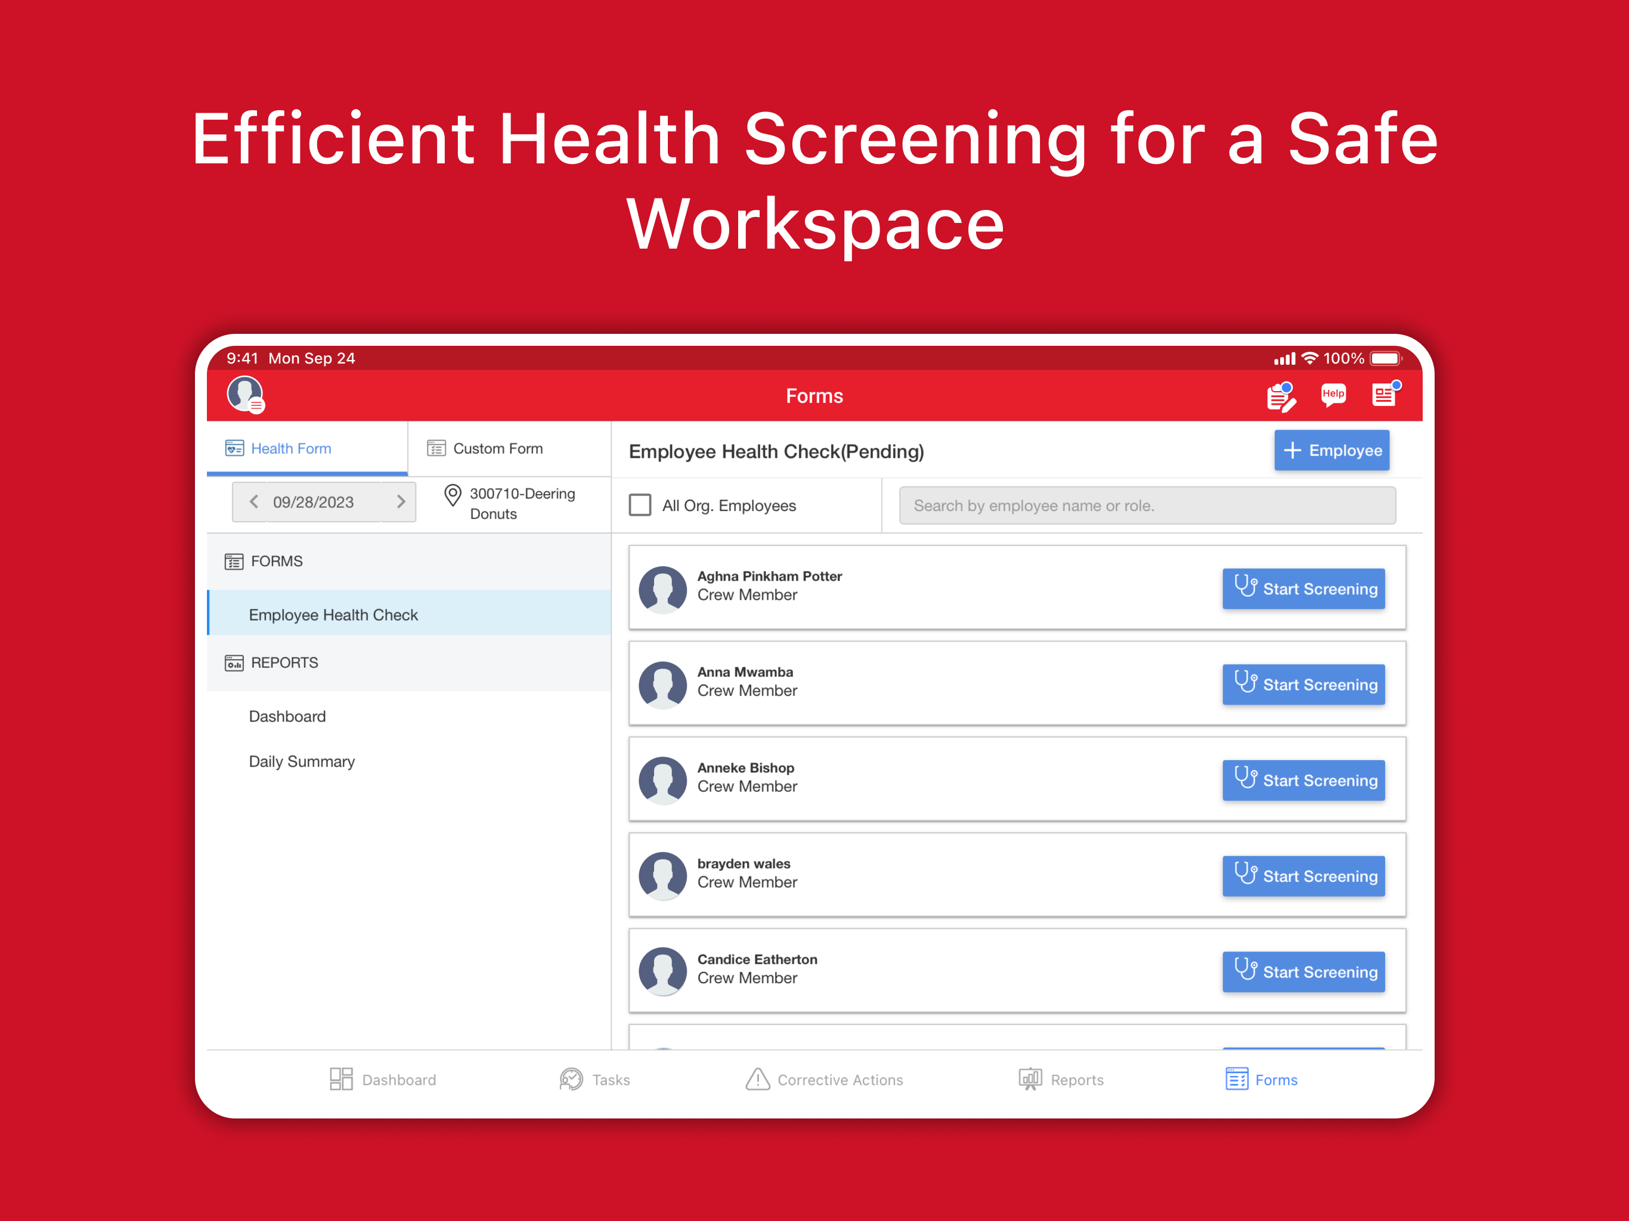This screenshot has height=1221, width=1629.
Task: Click the REPORTS section header
Action: [x=410, y=664]
